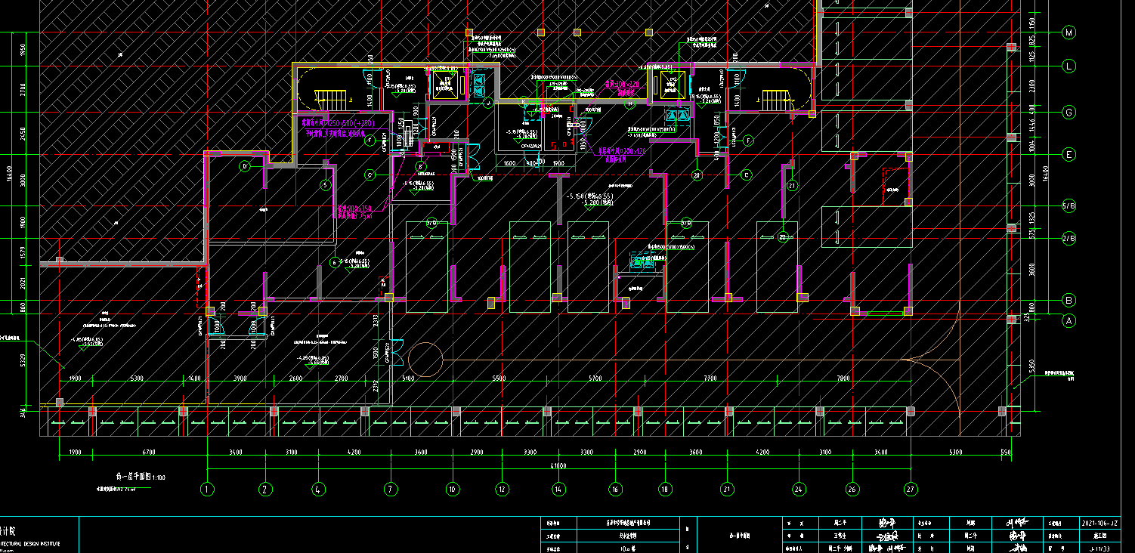Select grid axis bubble 26 at bottom
This screenshot has width=1135, height=553.
852,489
